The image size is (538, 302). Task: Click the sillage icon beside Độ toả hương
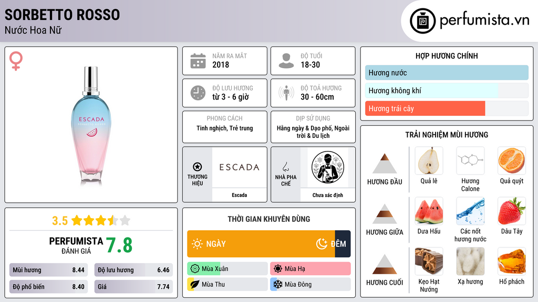[286, 93]
